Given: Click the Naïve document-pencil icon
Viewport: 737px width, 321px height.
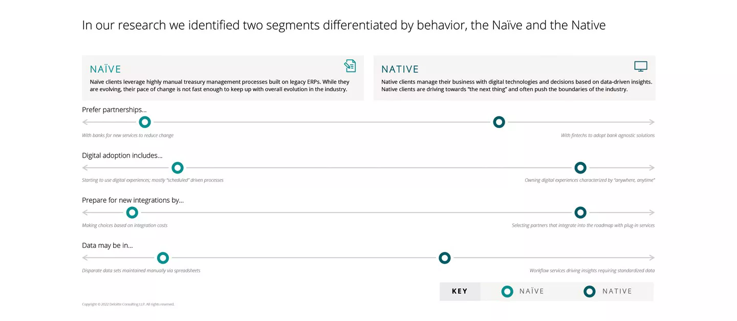Looking at the screenshot, I should coord(350,66).
